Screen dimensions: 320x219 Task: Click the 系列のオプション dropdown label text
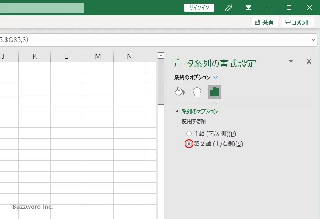pyautogui.click(x=192, y=78)
